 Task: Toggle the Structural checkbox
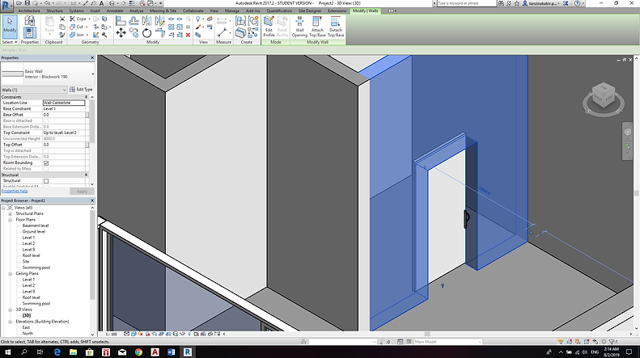(x=46, y=181)
